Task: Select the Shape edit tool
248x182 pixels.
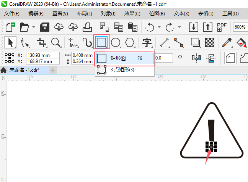Action: [25, 42]
